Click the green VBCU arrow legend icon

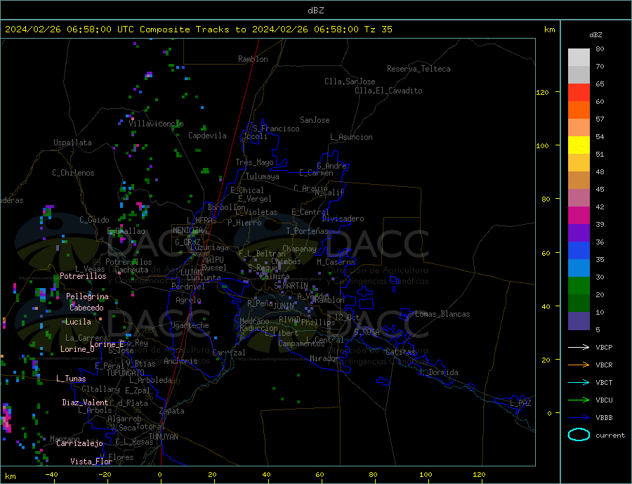coord(579,400)
